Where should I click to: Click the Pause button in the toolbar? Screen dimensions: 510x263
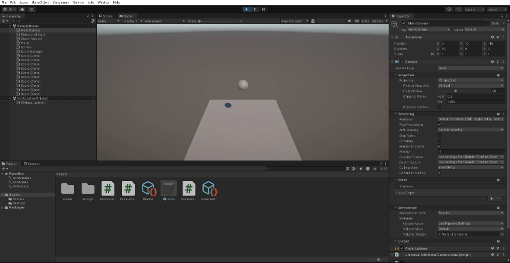pos(255,9)
